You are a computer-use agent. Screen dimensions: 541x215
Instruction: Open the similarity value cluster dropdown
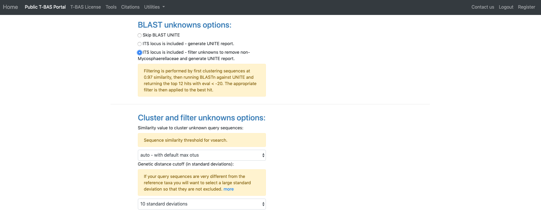click(x=202, y=155)
